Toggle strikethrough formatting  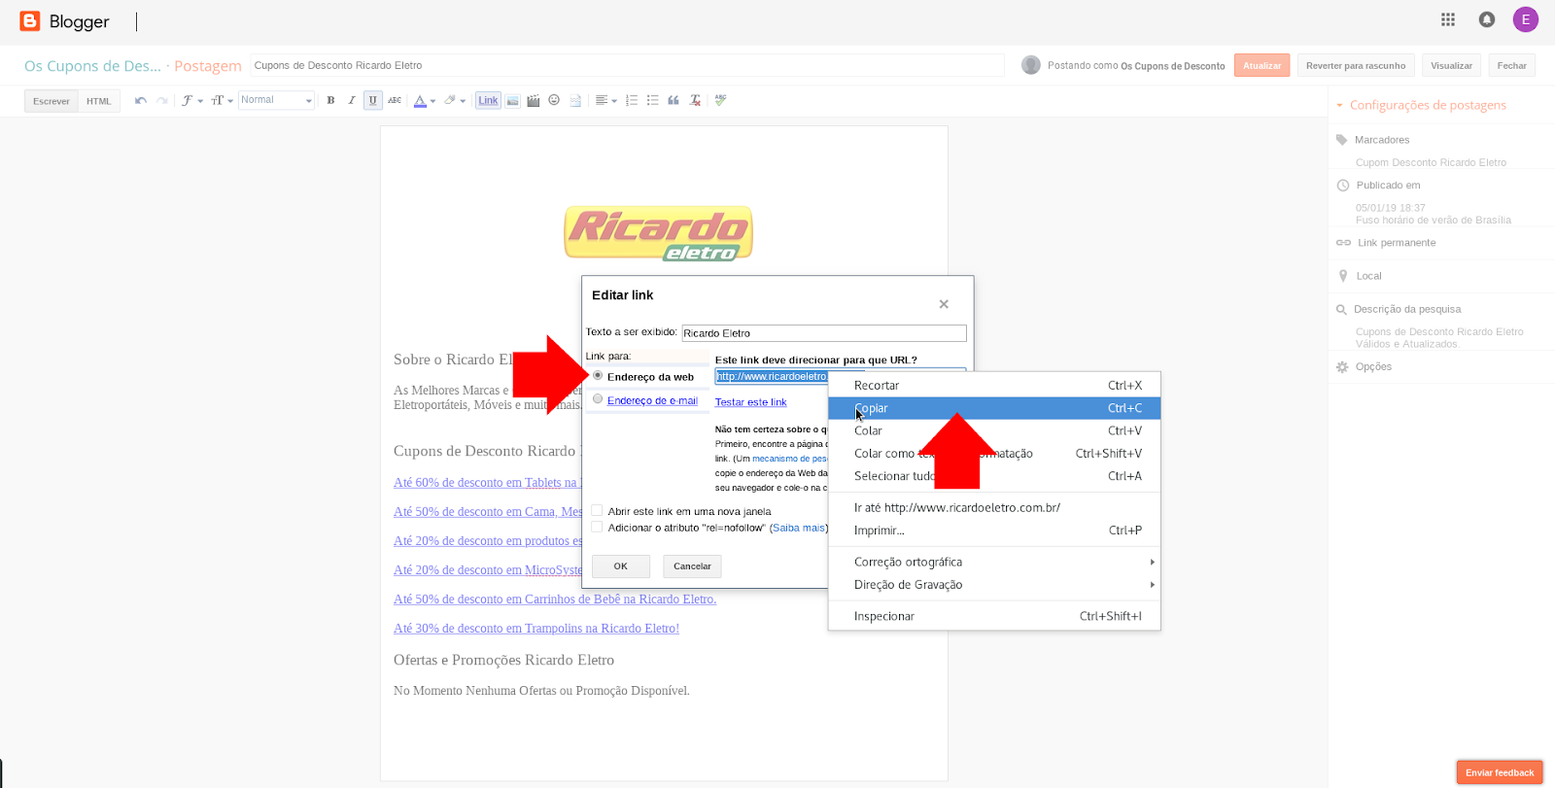[395, 100]
